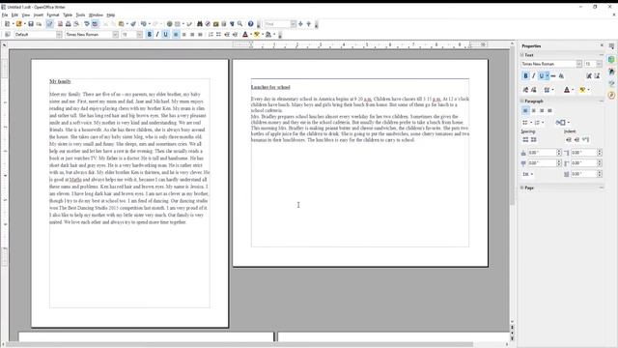Click the Find Previous up arrow
This screenshot has width=618, height=348.
309,24
